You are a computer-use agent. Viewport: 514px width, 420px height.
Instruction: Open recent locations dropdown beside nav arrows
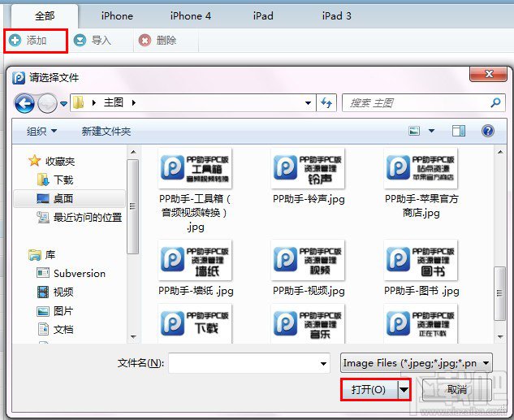click(63, 104)
